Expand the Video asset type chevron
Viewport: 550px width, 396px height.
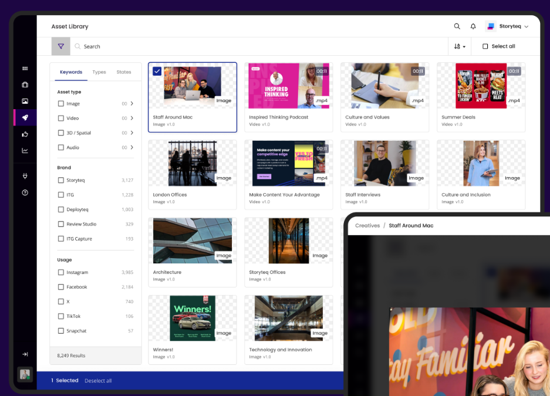tap(132, 118)
